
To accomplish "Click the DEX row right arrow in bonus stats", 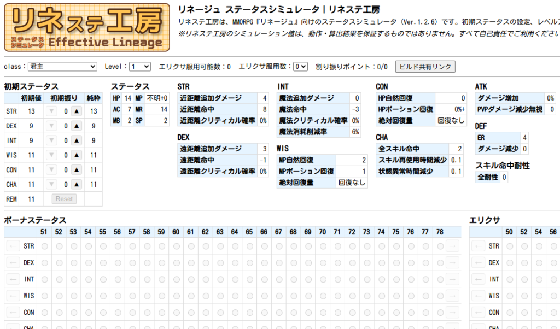I will pyautogui.click(x=452, y=263).
